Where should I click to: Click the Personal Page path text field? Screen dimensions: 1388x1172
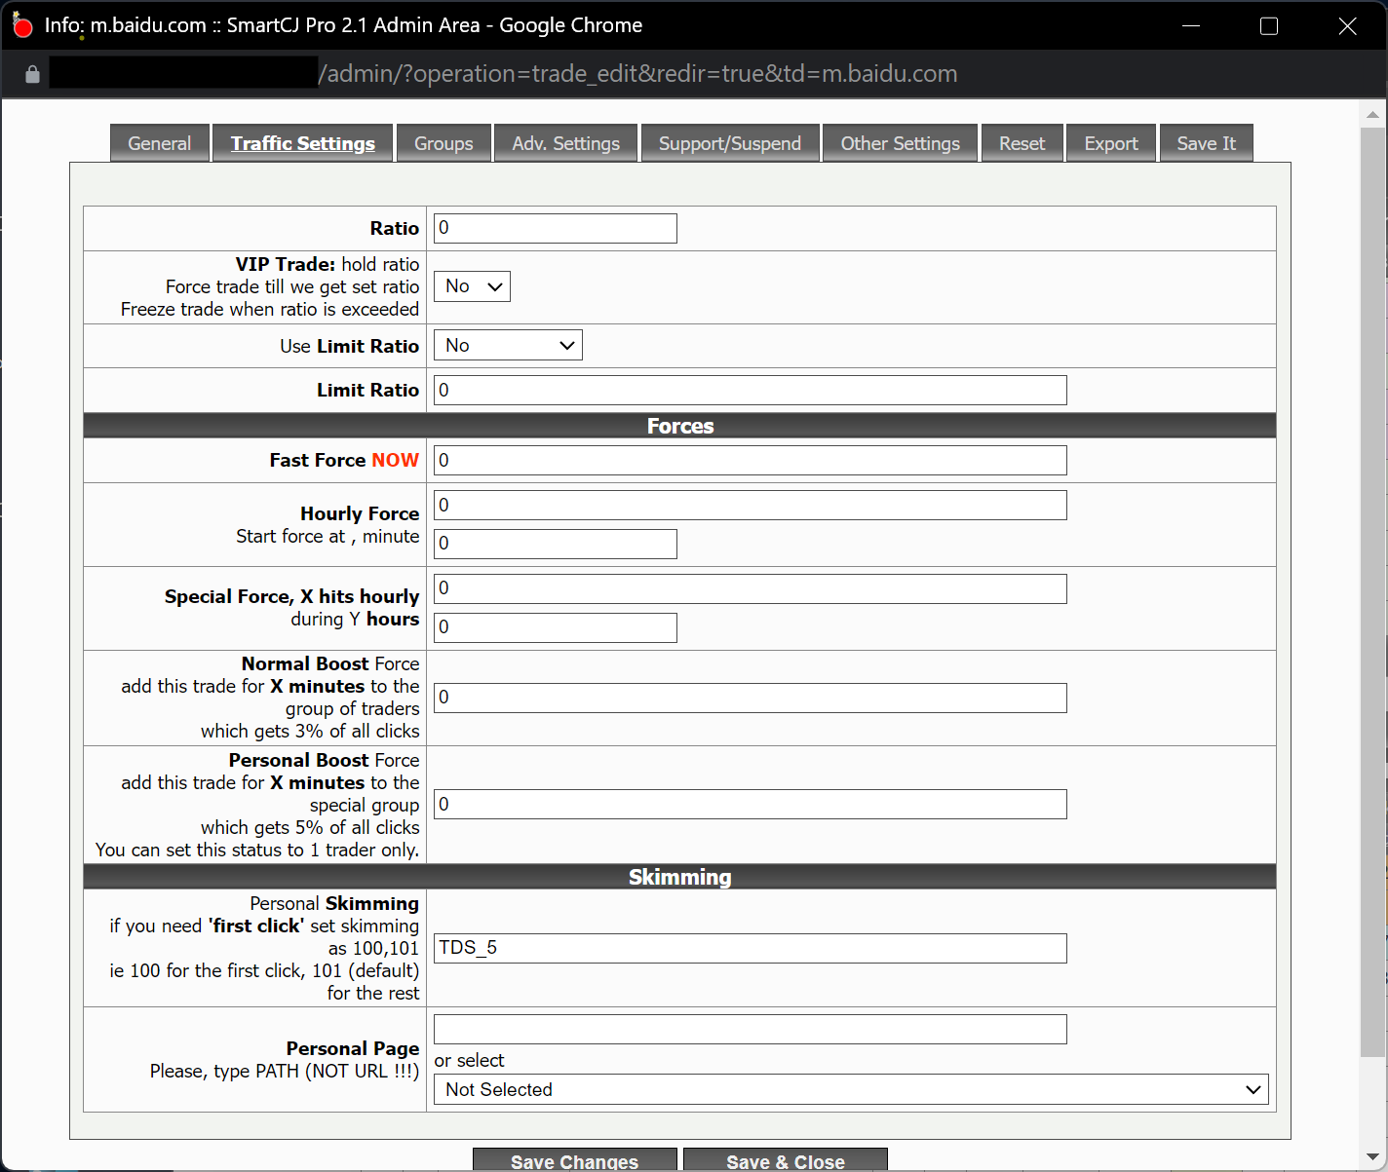[751, 1029]
